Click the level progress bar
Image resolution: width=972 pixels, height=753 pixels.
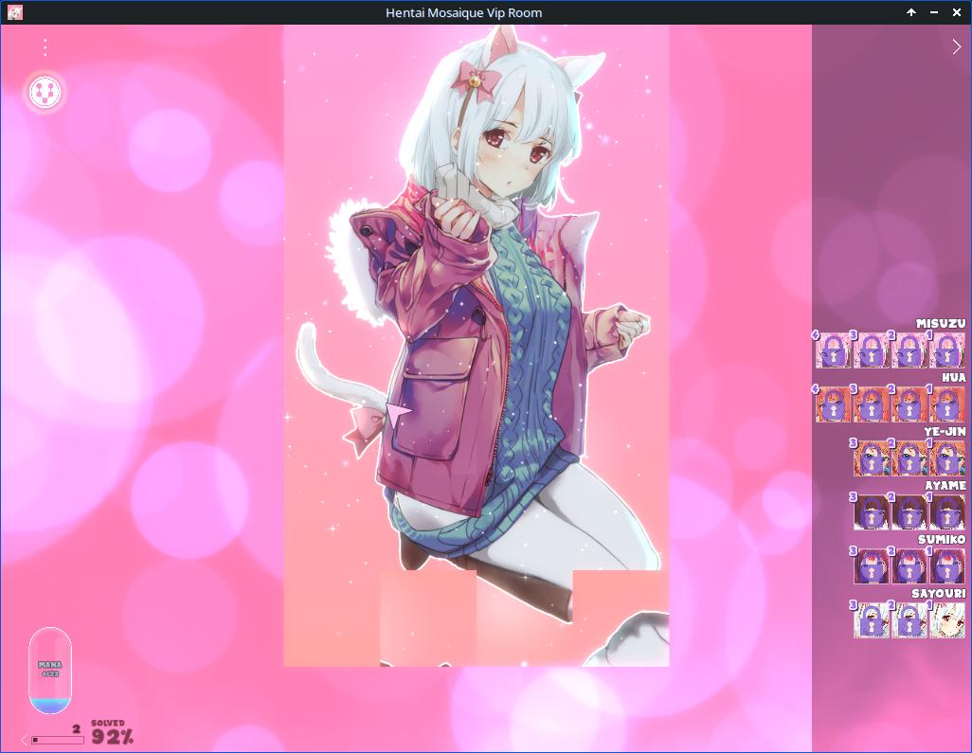click(x=57, y=740)
